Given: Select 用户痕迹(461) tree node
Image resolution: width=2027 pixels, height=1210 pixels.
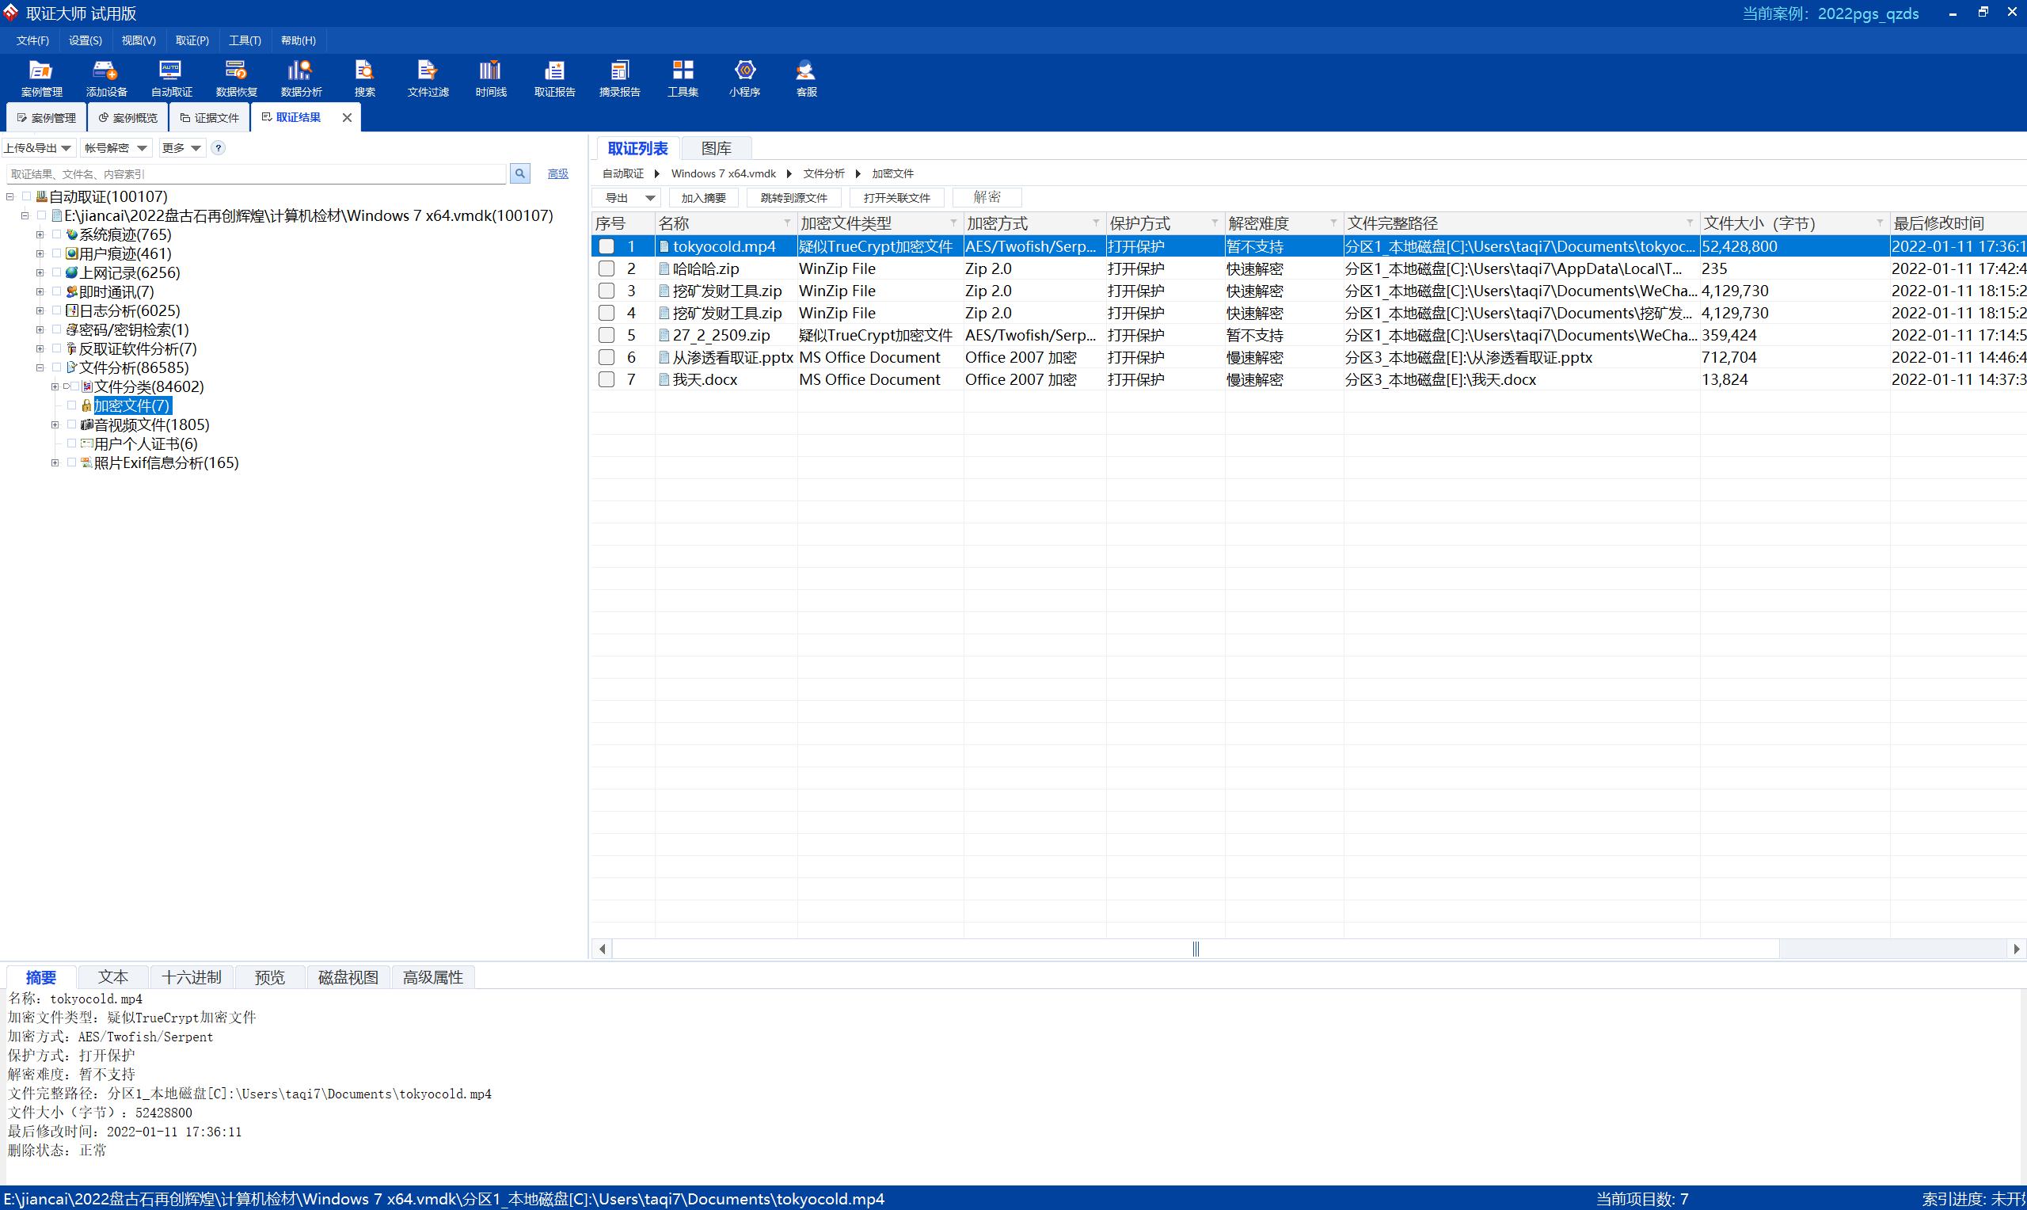Looking at the screenshot, I should click(124, 253).
